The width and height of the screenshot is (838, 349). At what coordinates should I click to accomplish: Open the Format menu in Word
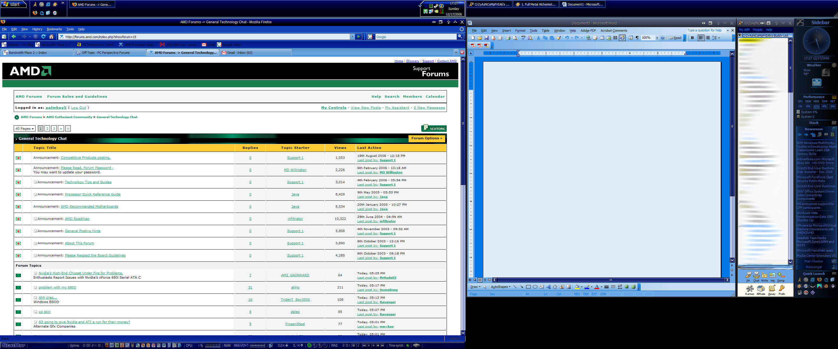(520, 31)
